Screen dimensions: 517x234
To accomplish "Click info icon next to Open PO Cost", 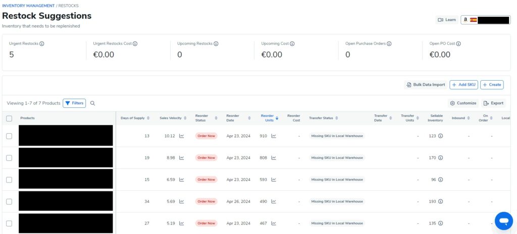I will point(458,44).
